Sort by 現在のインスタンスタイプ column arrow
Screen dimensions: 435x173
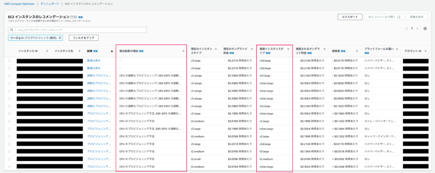pos(215,49)
